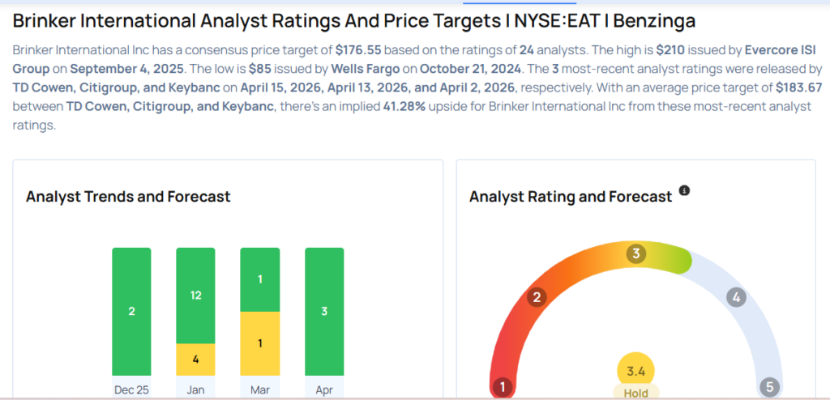
Task: Click the Analyst Rating and Forecast heading
Action: click(571, 196)
